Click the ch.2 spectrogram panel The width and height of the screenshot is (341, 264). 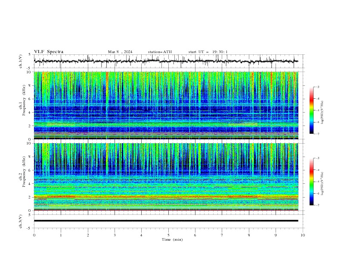pyautogui.click(x=166, y=177)
